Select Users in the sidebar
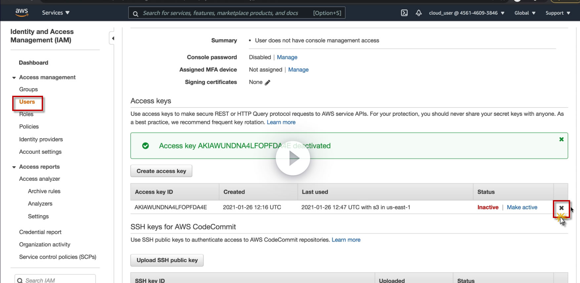This screenshot has height=283, width=580. coord(27,102)
